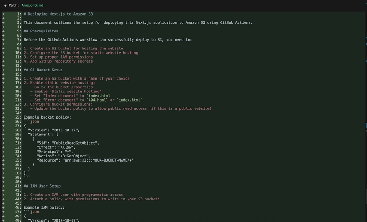Click '3. Set up proper IAM permissions'
This screenshot has width=367, height=222.
pyautogui.click(x=58, y=57)
